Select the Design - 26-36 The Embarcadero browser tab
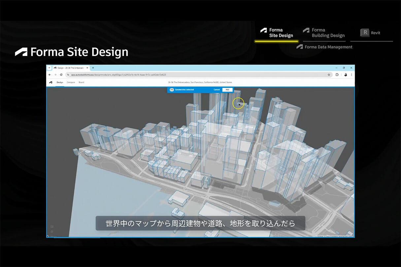This screenshot has height=267, width=401. (71, 68)
